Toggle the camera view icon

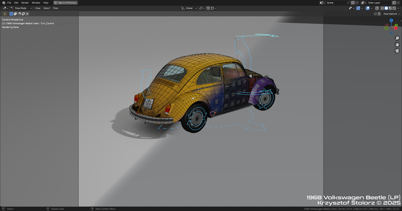tap(397, 51)
